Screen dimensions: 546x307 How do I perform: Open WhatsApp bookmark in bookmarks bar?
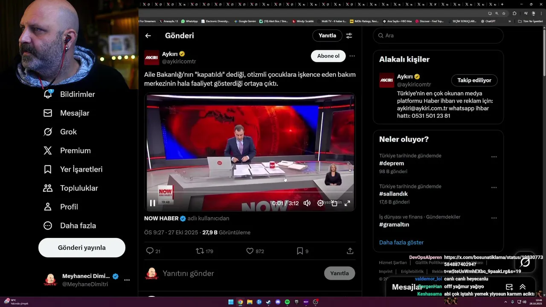[189, 21]
